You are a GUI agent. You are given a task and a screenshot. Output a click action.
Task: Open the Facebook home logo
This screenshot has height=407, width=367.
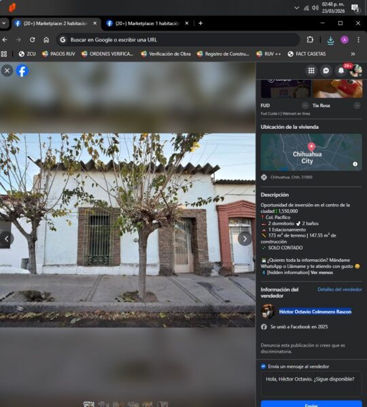(x=22, y=71)
